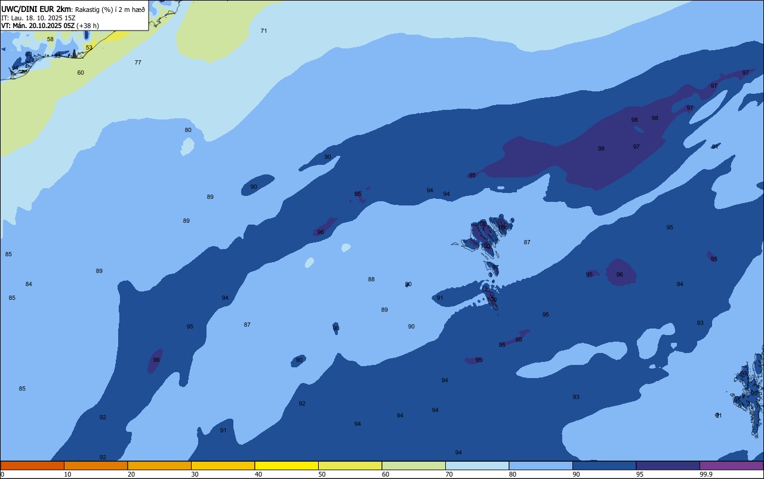This screenshot has width=764, height=479.
Task: Click the humidity value 77 on the map
Action: [138, 62]
